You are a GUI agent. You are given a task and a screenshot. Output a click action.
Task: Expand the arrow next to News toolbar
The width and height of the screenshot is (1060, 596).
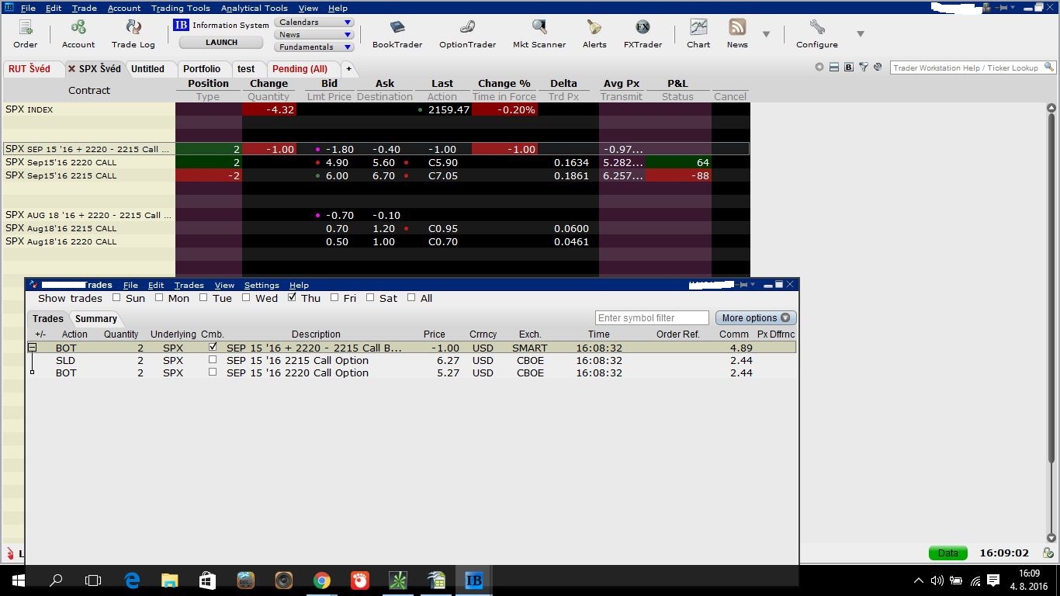(766, 34)
